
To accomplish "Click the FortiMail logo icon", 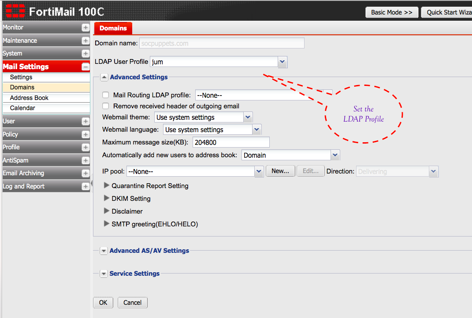I will point(15,11).
